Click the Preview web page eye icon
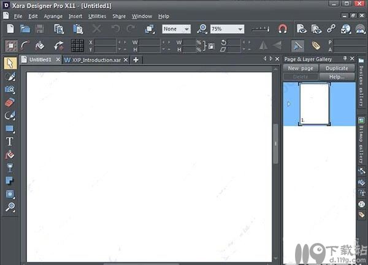368x265 pixels. (x=301, y=29)
